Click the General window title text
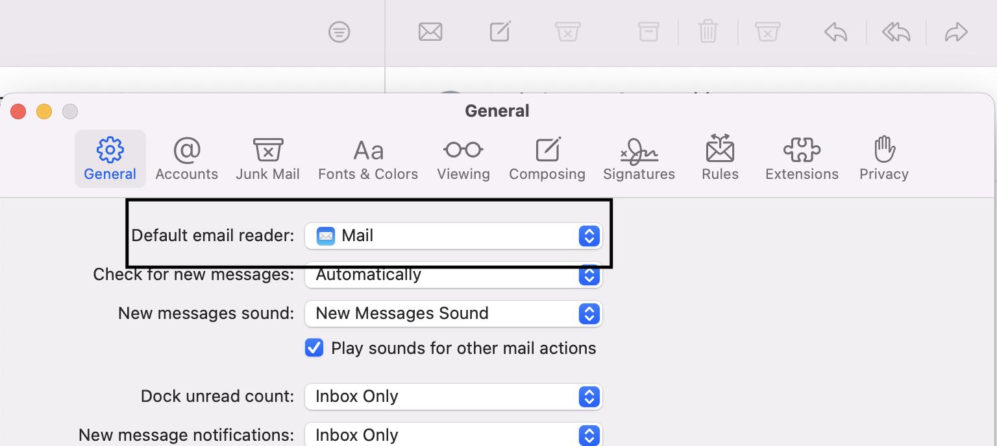 point(497,111)
